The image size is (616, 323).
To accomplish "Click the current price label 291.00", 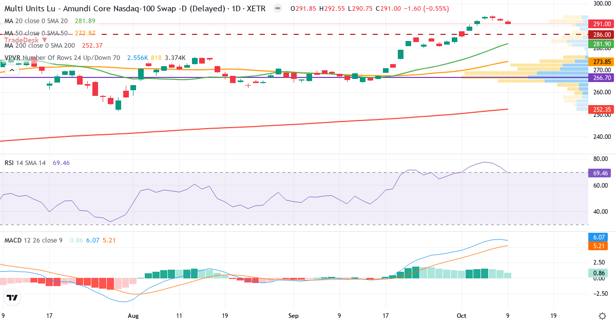I will pos(601,24).
